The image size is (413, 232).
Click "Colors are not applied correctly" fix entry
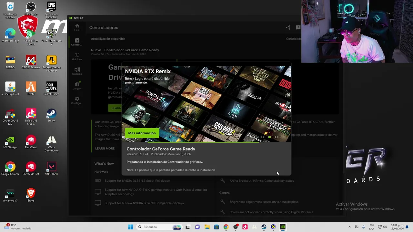[x=271, y=212]
